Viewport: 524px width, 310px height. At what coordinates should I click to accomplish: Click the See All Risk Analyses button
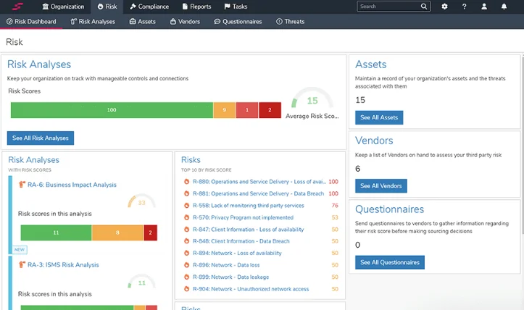pyautogui.click(x=41, y=138)
